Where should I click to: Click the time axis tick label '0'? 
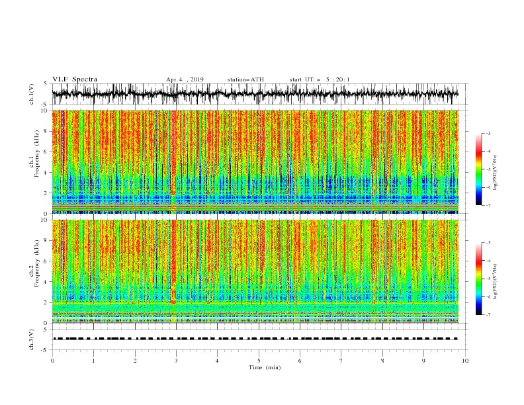point(52,361)
